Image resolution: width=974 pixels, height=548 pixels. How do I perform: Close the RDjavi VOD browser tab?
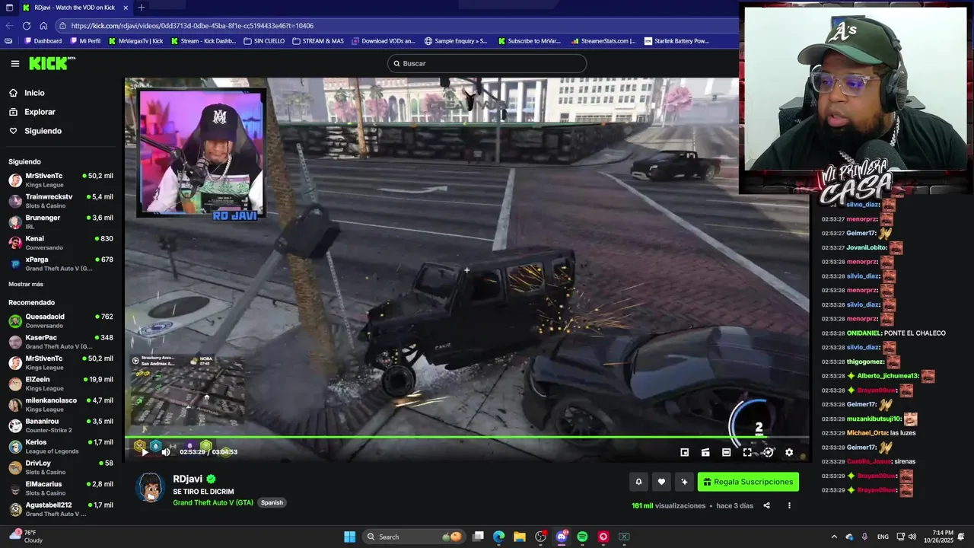click(x=126, y=8)
